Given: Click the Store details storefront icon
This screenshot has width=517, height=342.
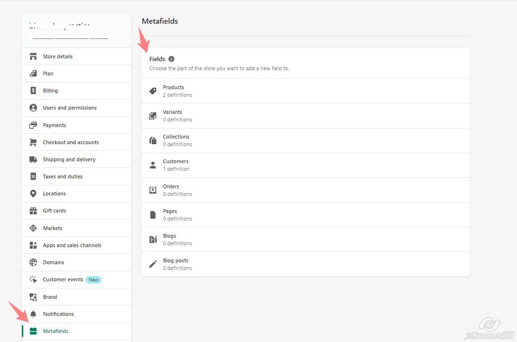Looking at the screenshot, I should pos(33,56).
